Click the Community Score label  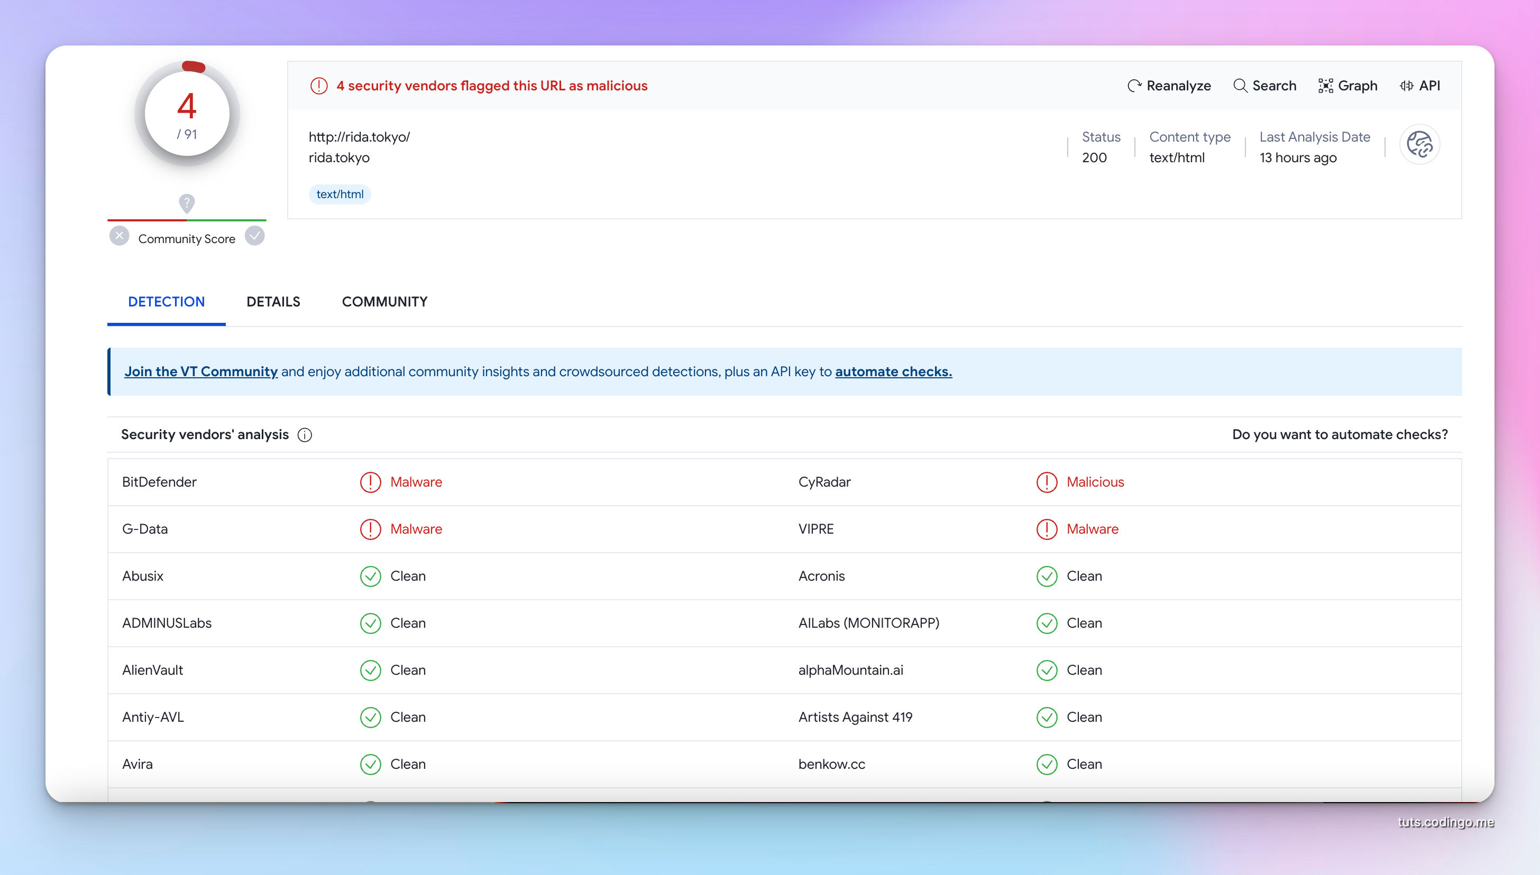pyautogui.click(x=187, y=239)
